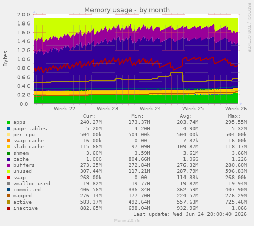Click the vmalloc_used gray legend swatch
Image resolution: width=254 pixels, height=226 pixels.
(9, 184)
